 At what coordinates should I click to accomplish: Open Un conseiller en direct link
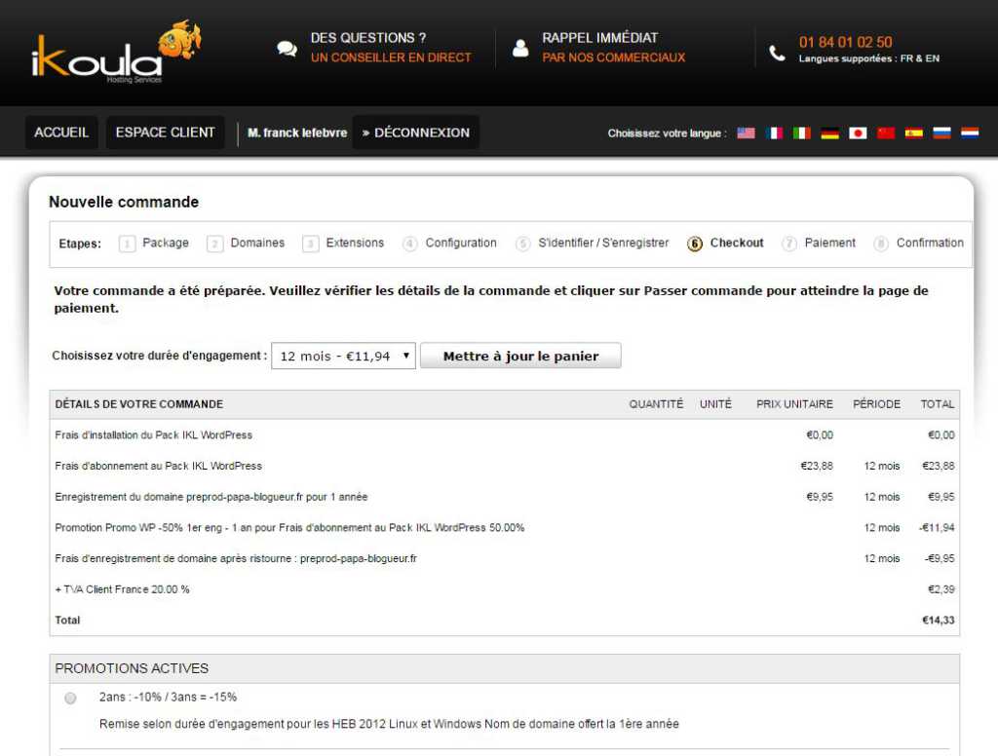(391, 57)
